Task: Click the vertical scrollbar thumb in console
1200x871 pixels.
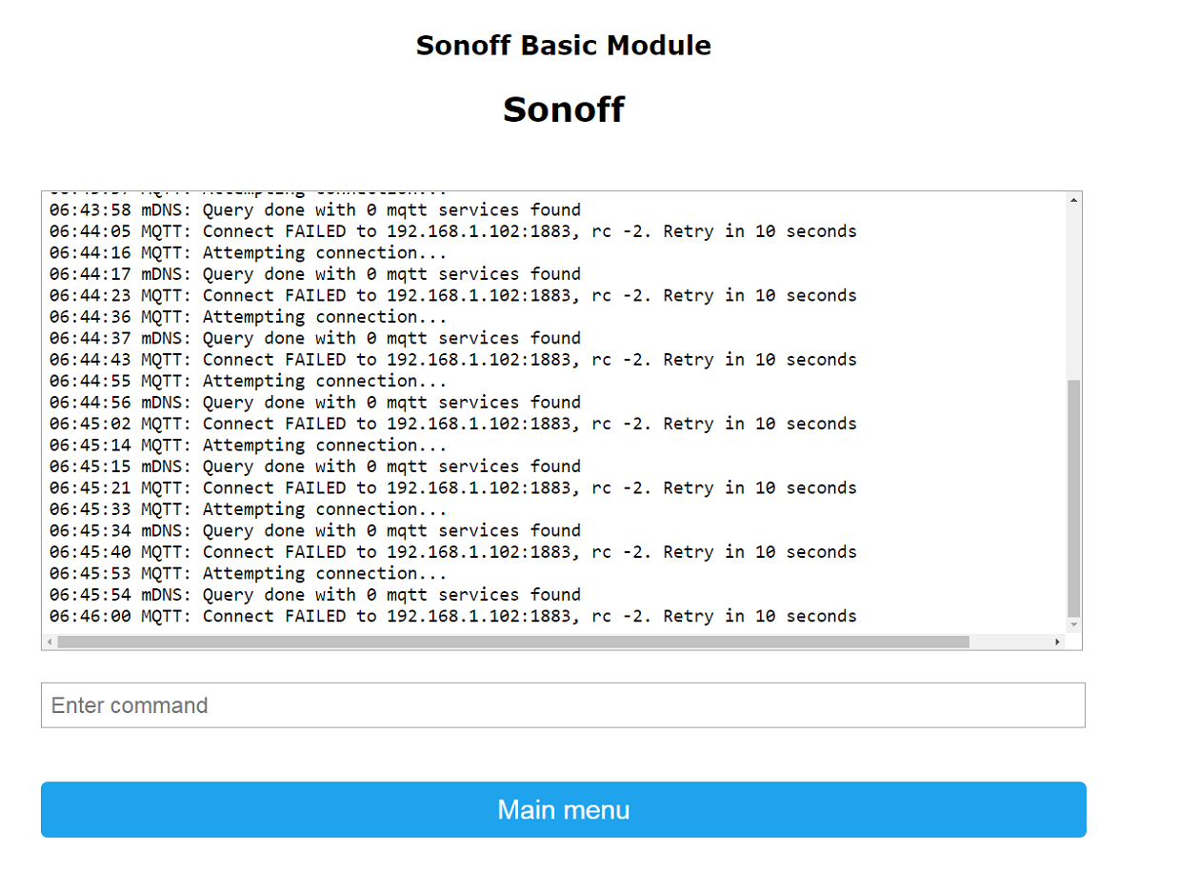Action: click(x=1074, y=498)
